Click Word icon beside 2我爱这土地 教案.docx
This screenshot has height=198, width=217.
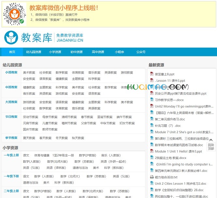pyautogui.click(x=152, y=158)
